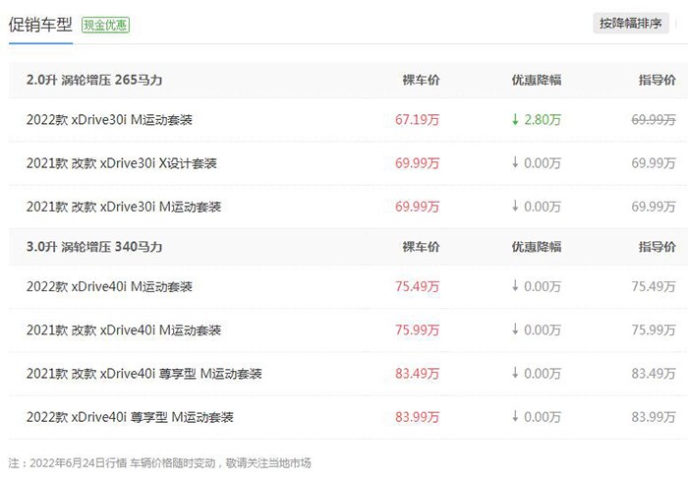Click the red 75.99万 bare car price
Viewport: 688px width, 482px height.
417,330
